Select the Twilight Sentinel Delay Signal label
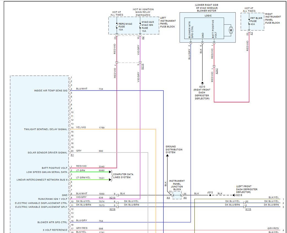The width and height of the screenshot is (287, 233). pyautogui.click(x=45, y=129)
